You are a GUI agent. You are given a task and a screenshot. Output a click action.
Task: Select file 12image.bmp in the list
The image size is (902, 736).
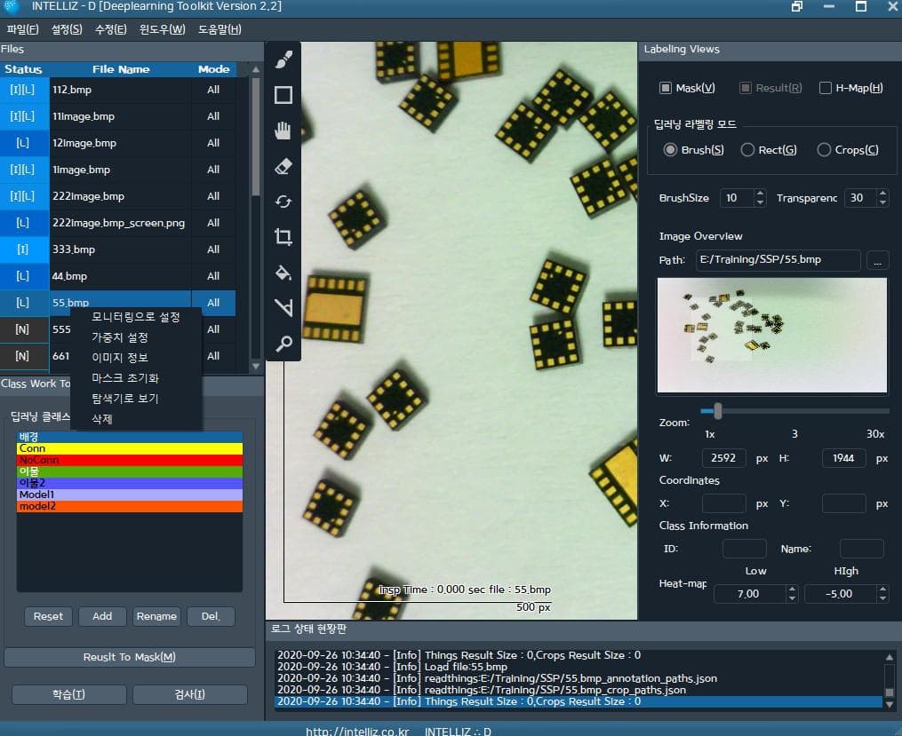tap(118, 143)
